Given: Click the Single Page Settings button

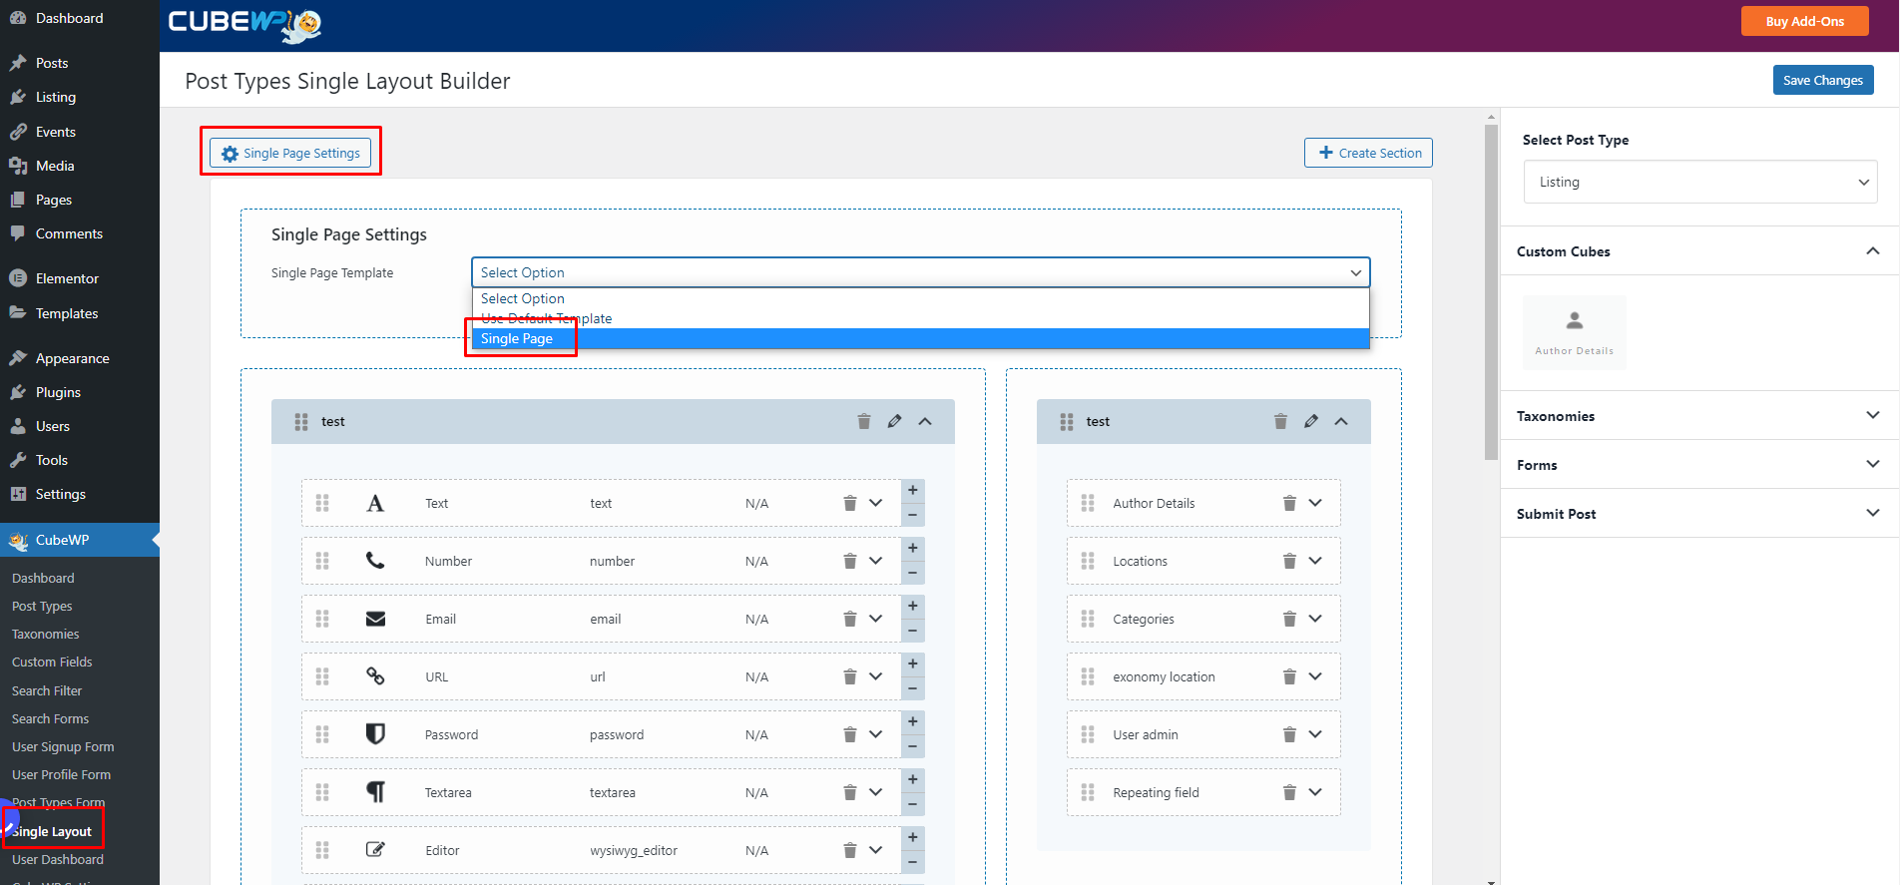Looking at the screenshot, I should coord(290,153).
